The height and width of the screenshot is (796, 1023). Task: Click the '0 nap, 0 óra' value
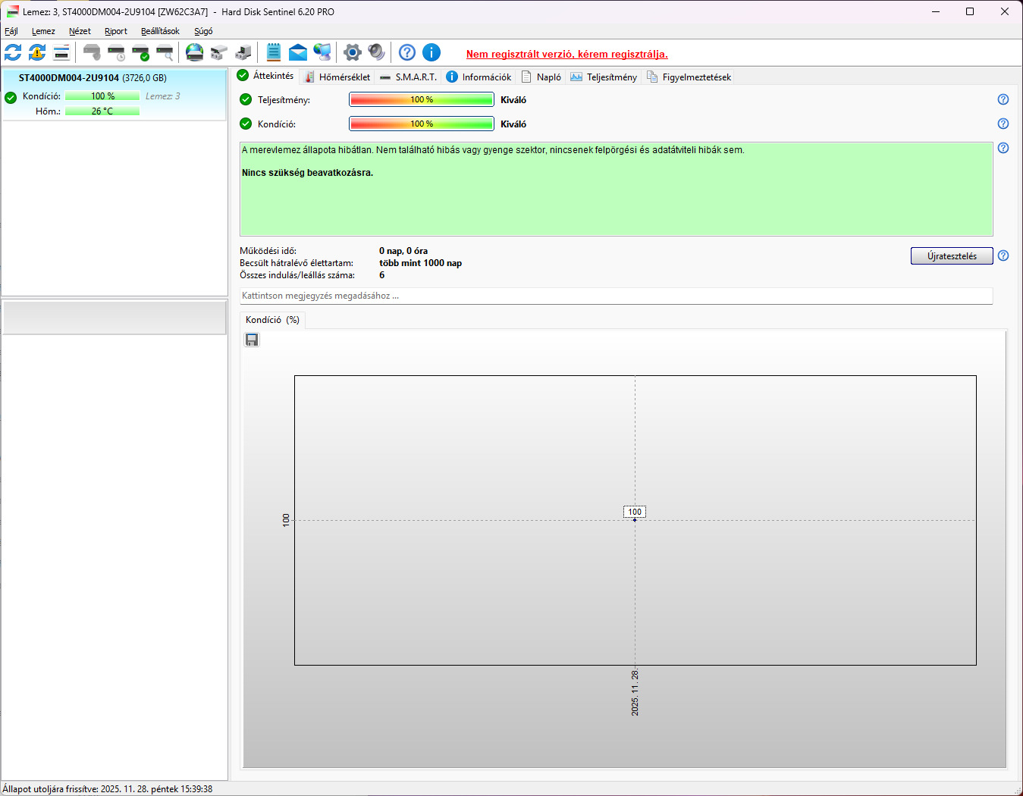pos(403,251)
